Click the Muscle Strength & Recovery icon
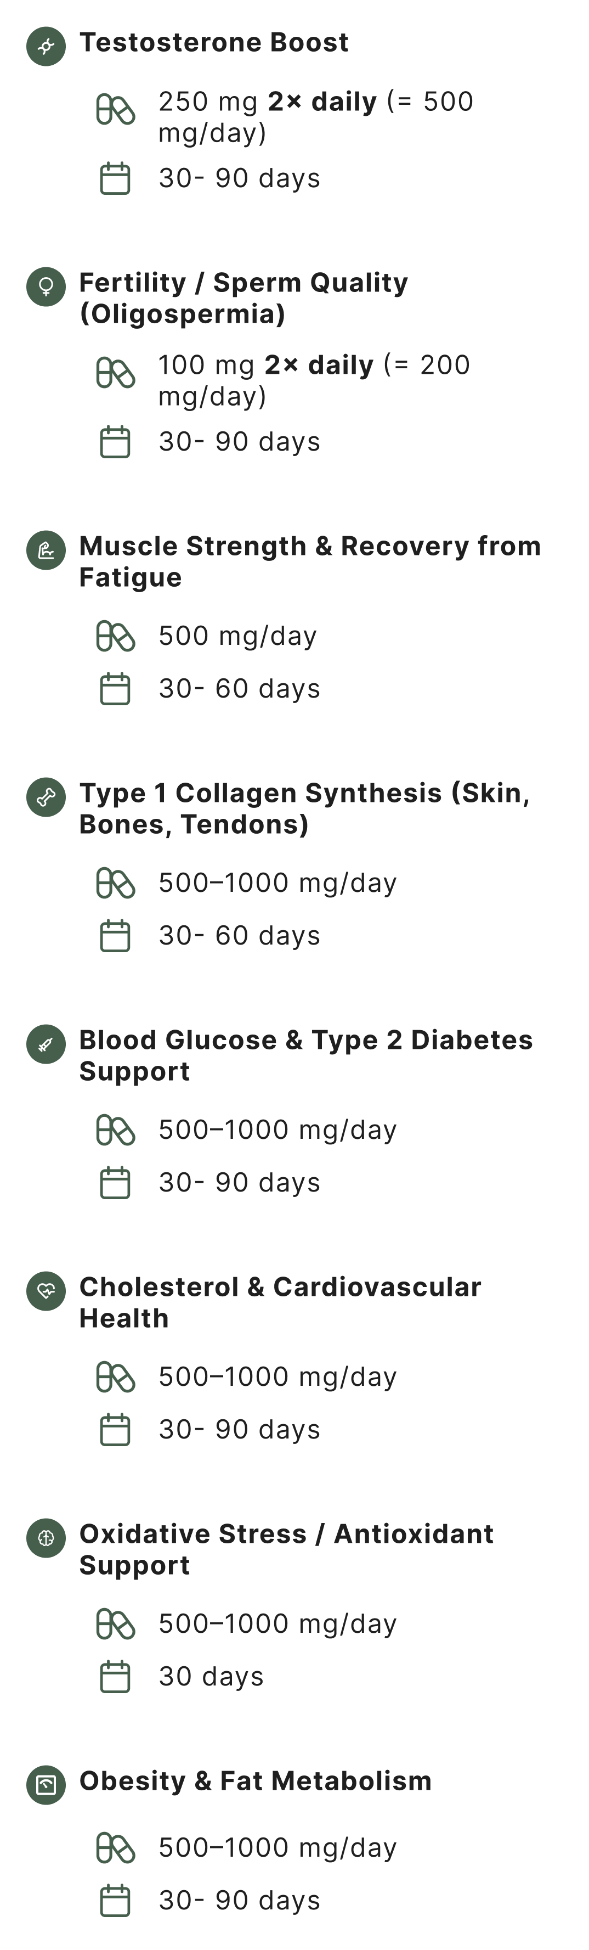589x1950 pixels. click(46, 550)
